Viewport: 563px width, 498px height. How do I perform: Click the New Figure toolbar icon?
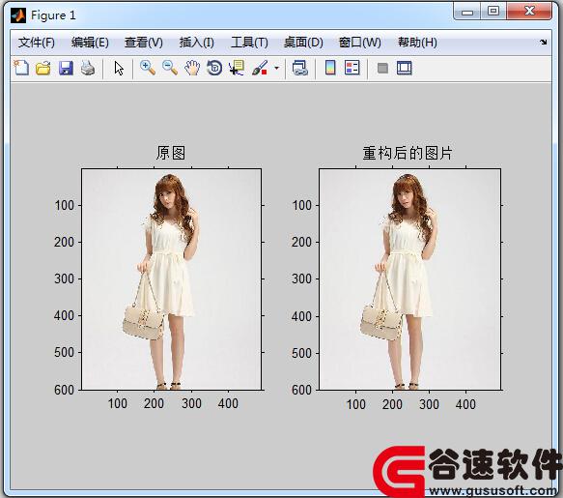21,68
